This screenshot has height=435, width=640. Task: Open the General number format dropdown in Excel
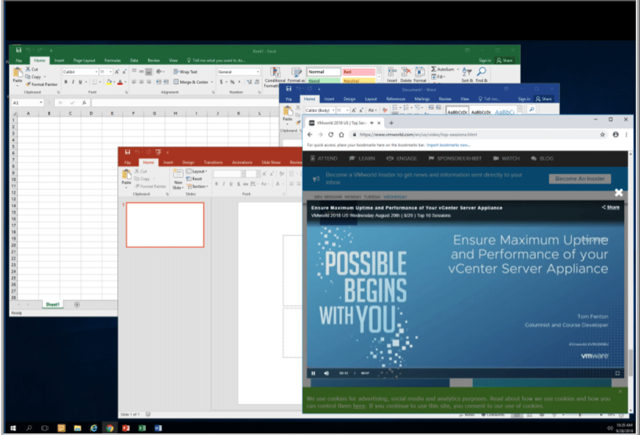[258, 72]
